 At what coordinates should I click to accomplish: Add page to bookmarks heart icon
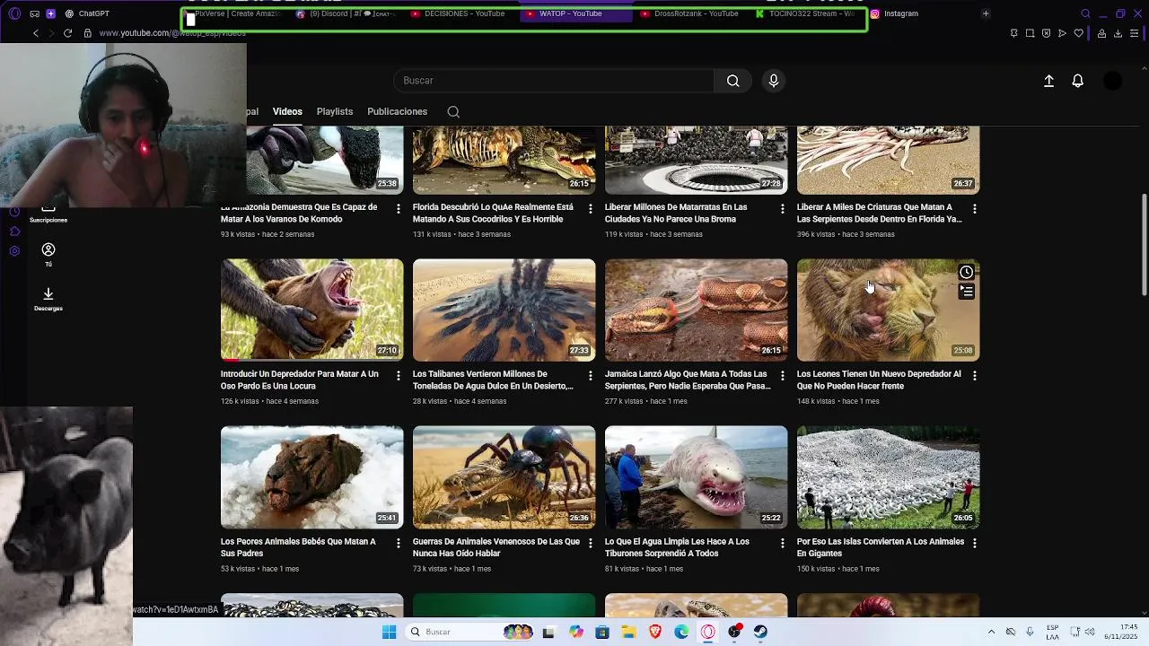[1078, 33]
